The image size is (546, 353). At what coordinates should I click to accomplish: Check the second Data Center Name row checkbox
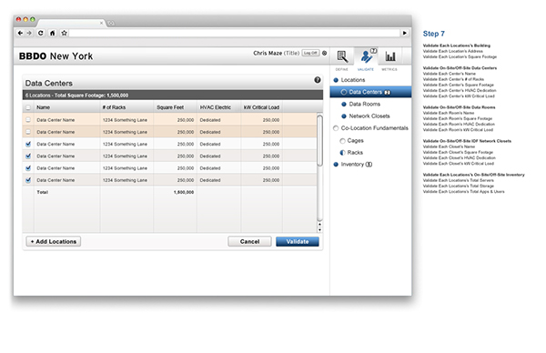click(x=28, y=132)
